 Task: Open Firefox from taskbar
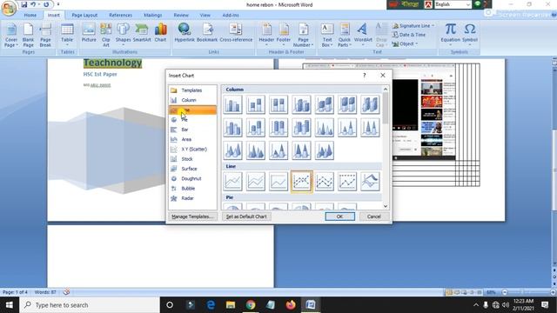tap(291, 305)
